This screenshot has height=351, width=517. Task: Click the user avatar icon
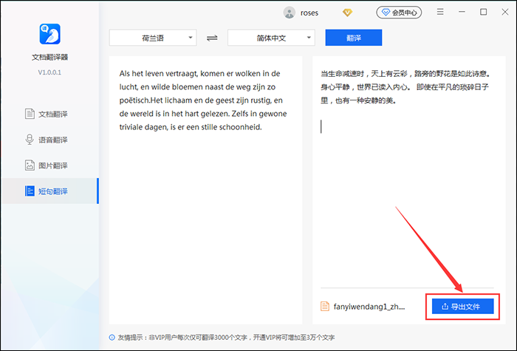click(x=290, y=13)
